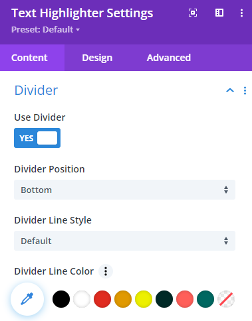Click the Divider section title

(x=36, y=90)
